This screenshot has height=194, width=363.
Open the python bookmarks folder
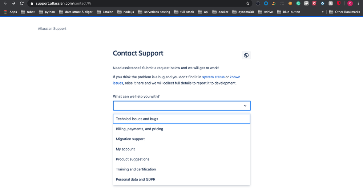[x=47, y=12]
